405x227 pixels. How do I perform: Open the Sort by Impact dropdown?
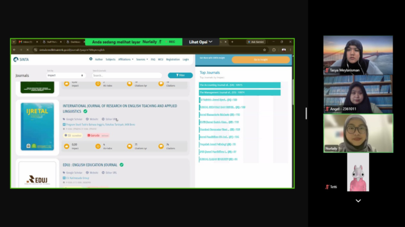point(65,76)
